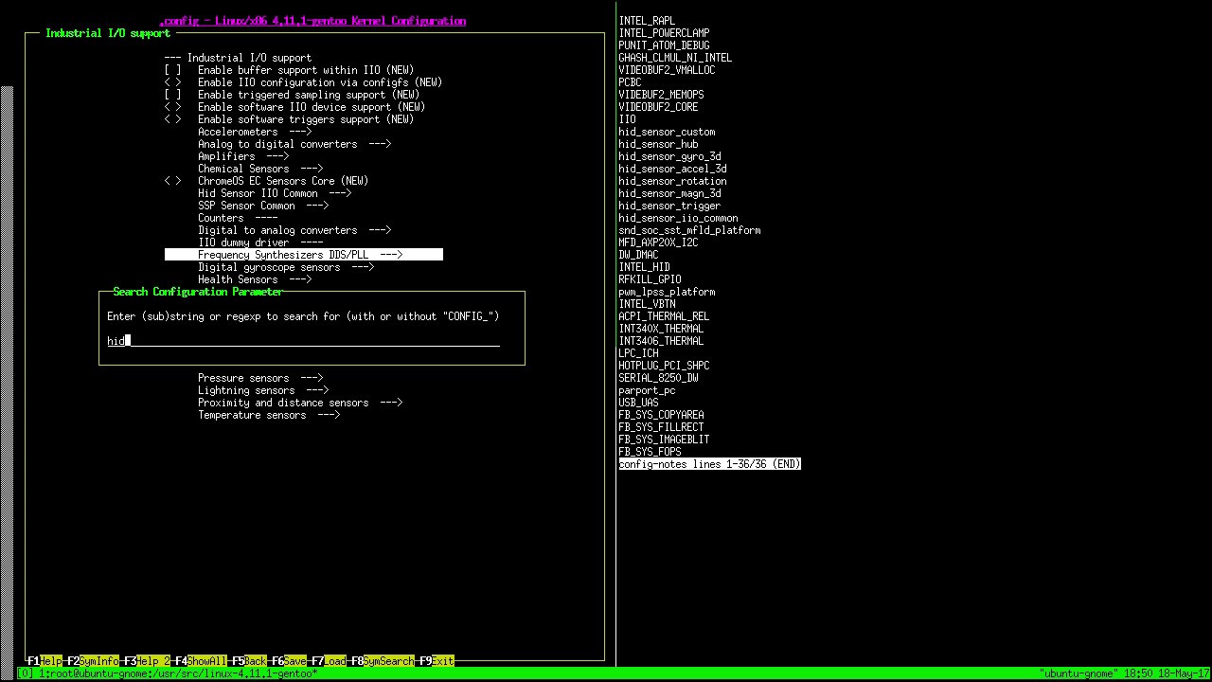Click HOTPLUG_PCI_SHPC entry
Screen dimensions: 1212x682
[664, 366]
